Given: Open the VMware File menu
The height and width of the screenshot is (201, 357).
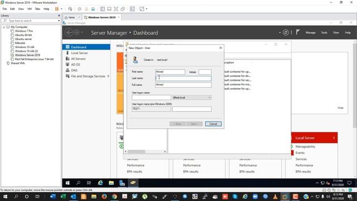Looking at the screenshot, I should click(x=4, y=9).
